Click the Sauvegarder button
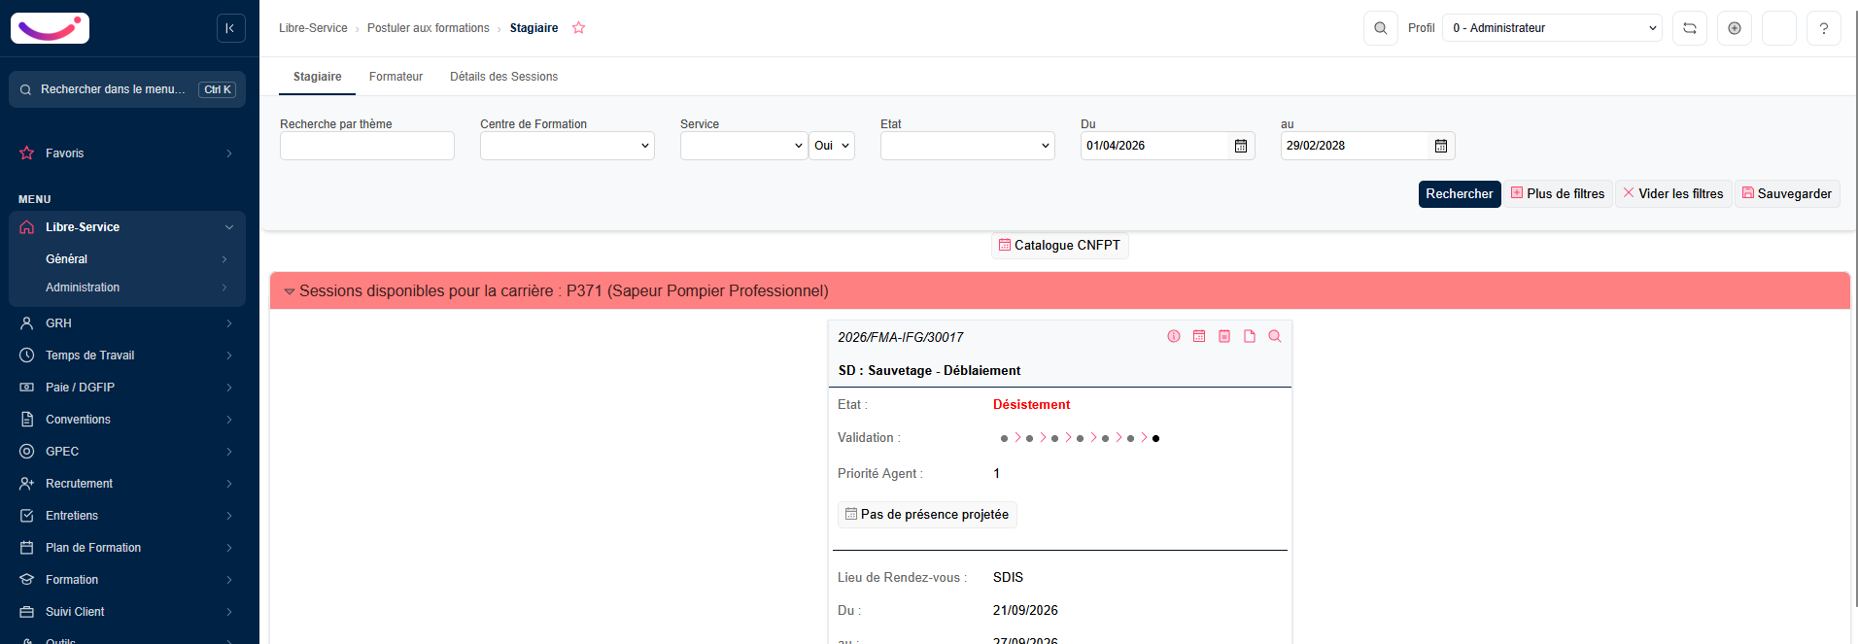Viewport: 1858px width, 644px height. 1787,194
